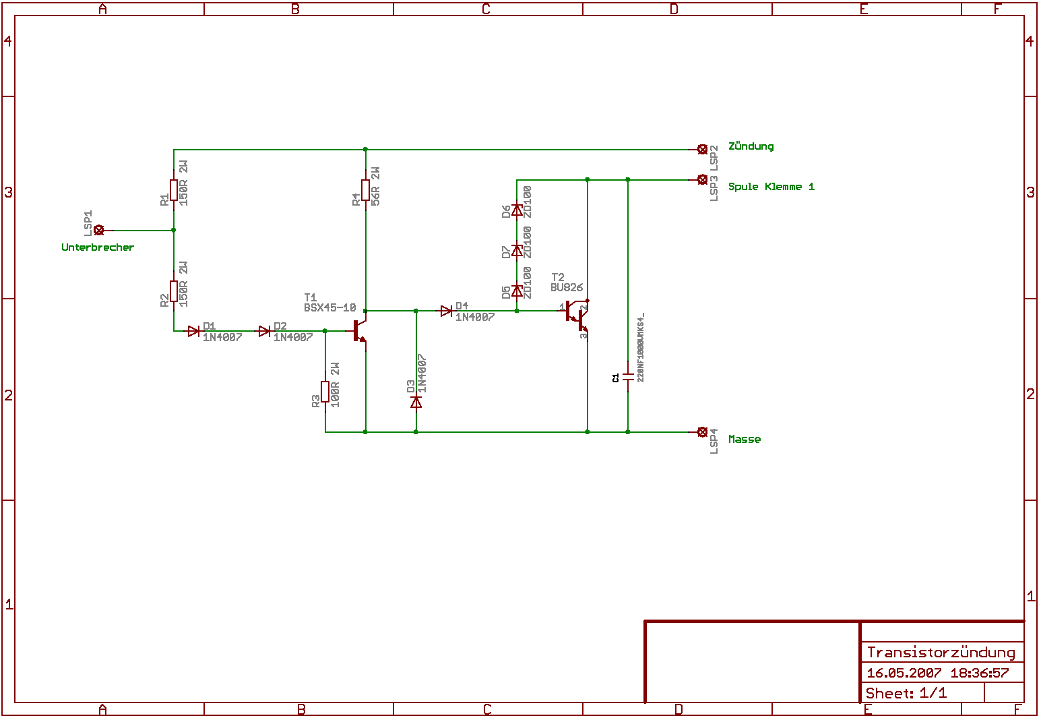
Task: Click the 1N4007 value under D1
Action: [222, 337]
